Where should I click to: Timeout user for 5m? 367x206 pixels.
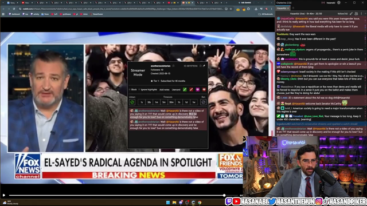pyautogui.click(x=164, y=102)
